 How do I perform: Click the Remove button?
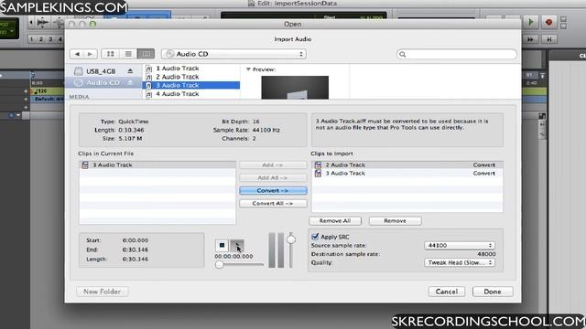point(395,221)
